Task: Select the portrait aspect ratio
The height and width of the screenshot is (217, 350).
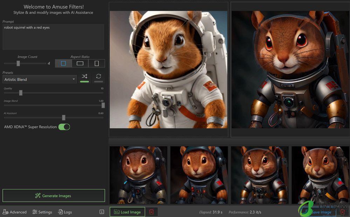Action: [97, 63]
